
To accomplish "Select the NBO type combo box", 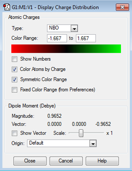I will pyautogui.click(x=62, y=28).
